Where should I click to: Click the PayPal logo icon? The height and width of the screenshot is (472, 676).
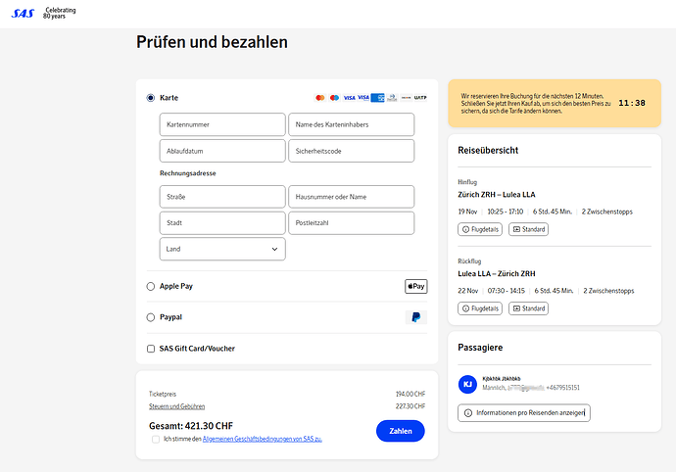416,317
